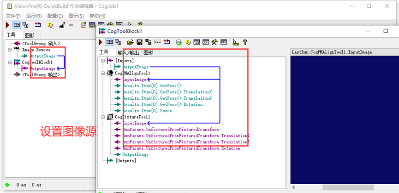Select Results.Item[0].GetPose().Rotation terminal

coord(163,104)
